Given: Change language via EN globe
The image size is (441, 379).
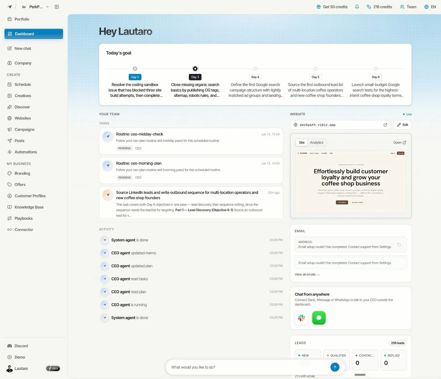Looking at the screenshot, I should 430,7.
